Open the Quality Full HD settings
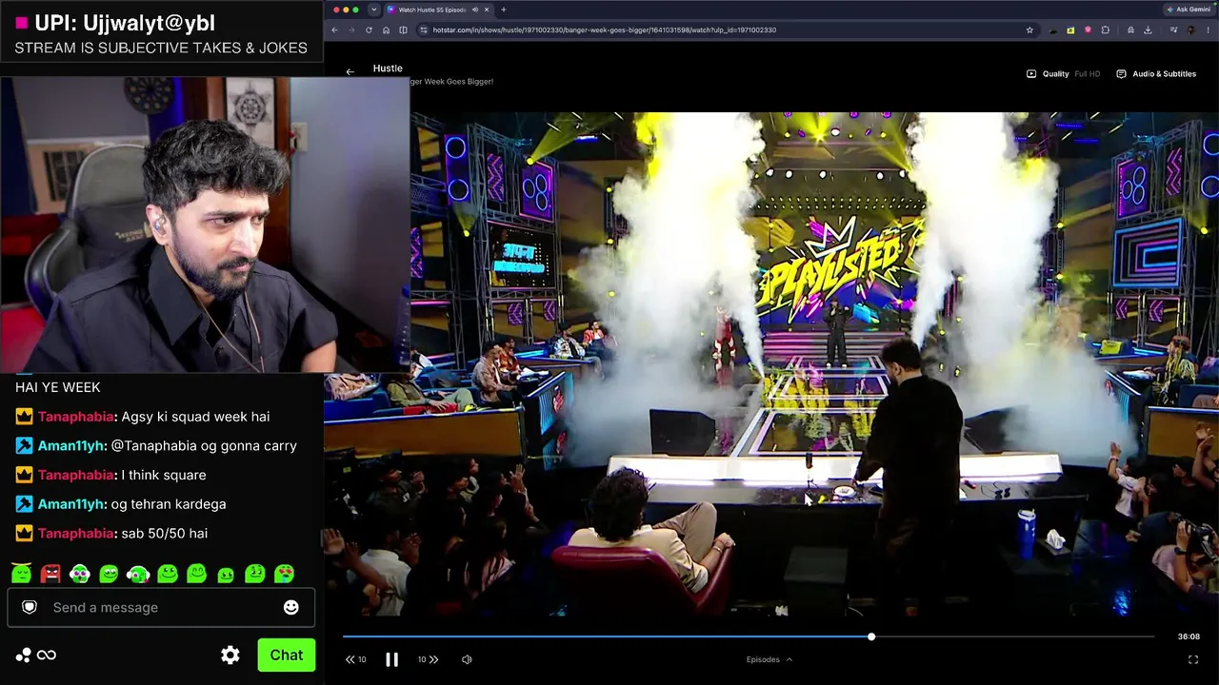This screenshot has width=1219, height=685. (x=1063, y=73)
